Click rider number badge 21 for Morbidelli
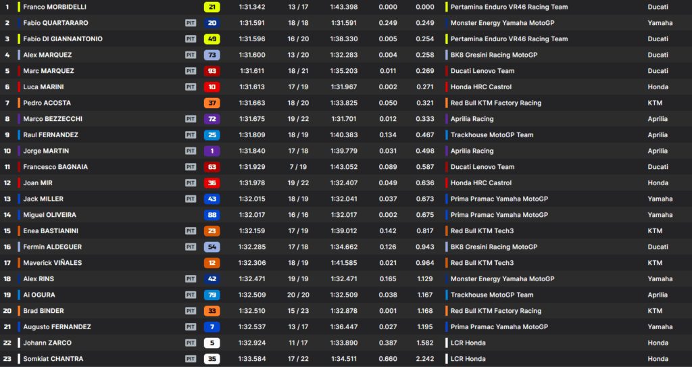692x367 pixels. click(x=212, y=7)
